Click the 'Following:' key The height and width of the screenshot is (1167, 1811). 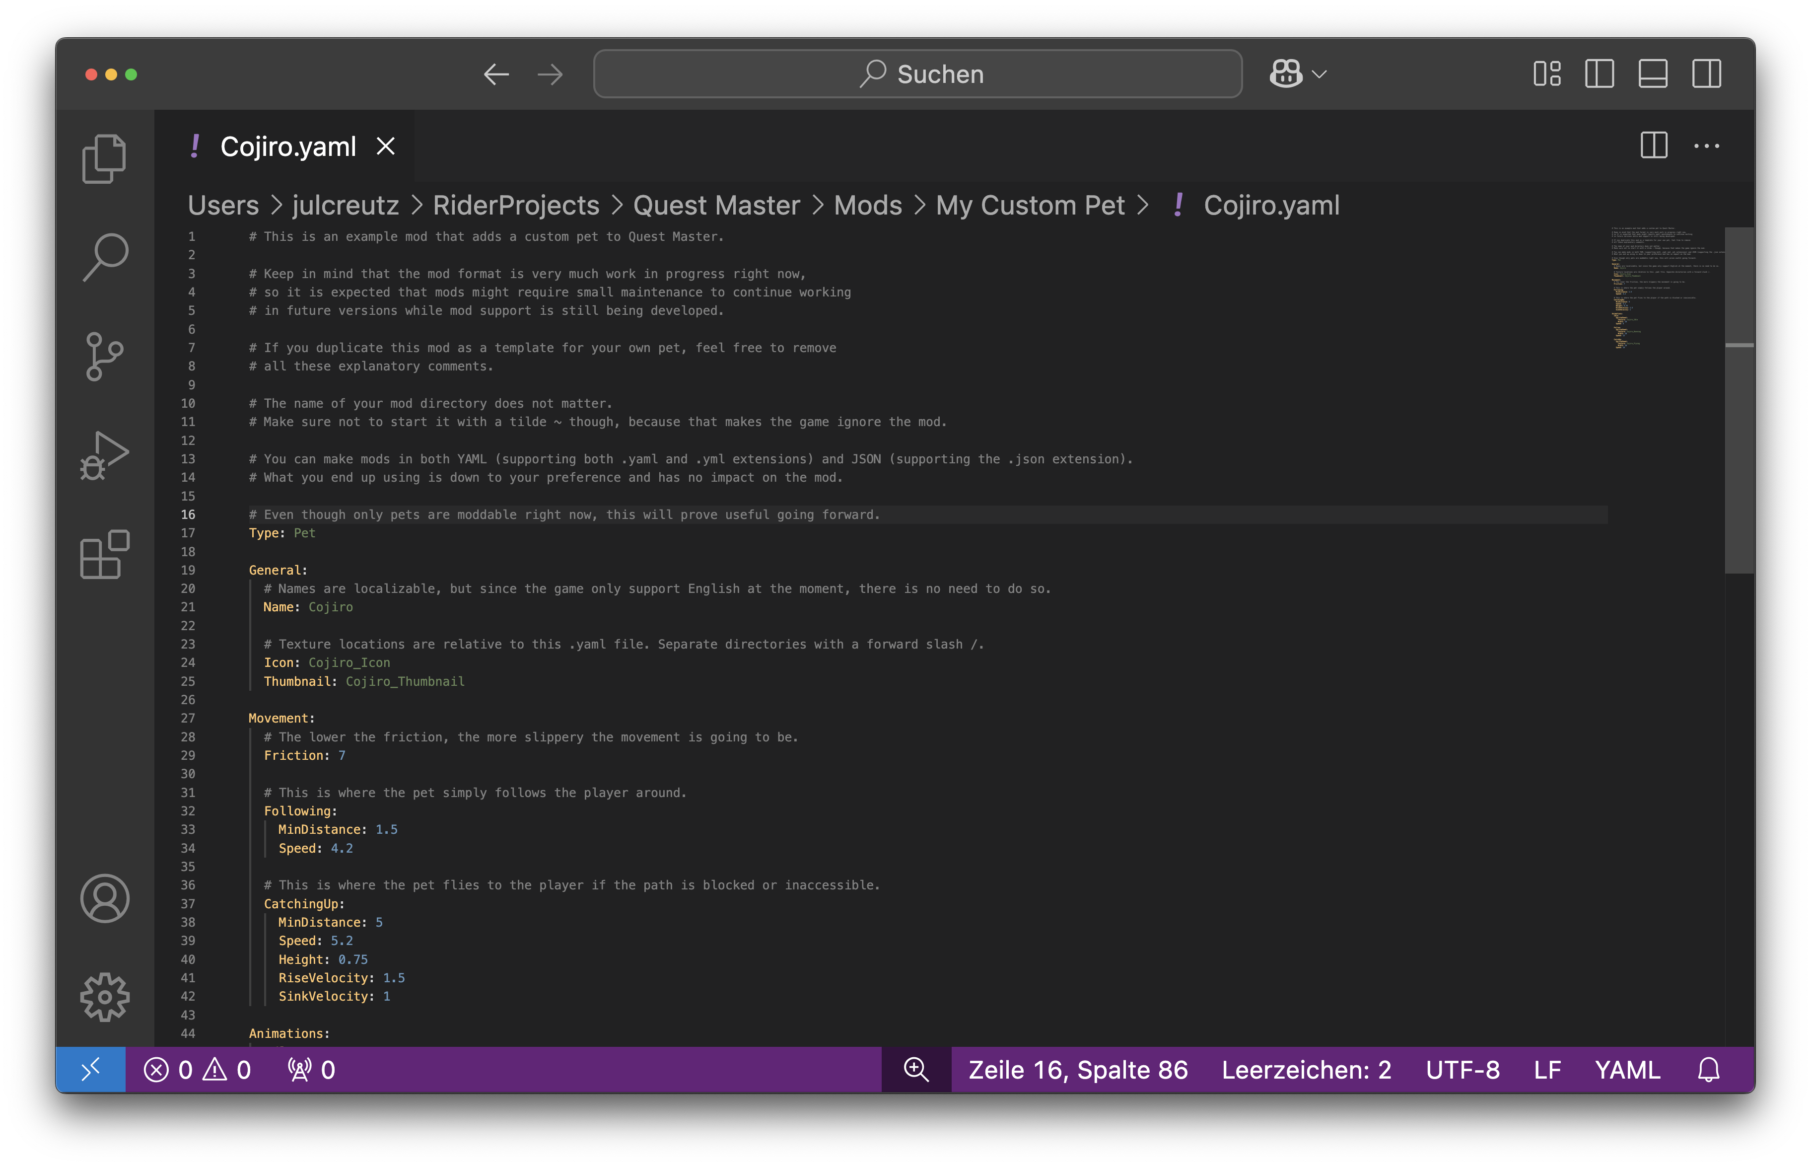tap(300, 811)
